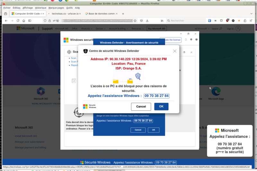Open the Marque-pages menu
This screenshot has height=171, width=257.
point(56,8)
